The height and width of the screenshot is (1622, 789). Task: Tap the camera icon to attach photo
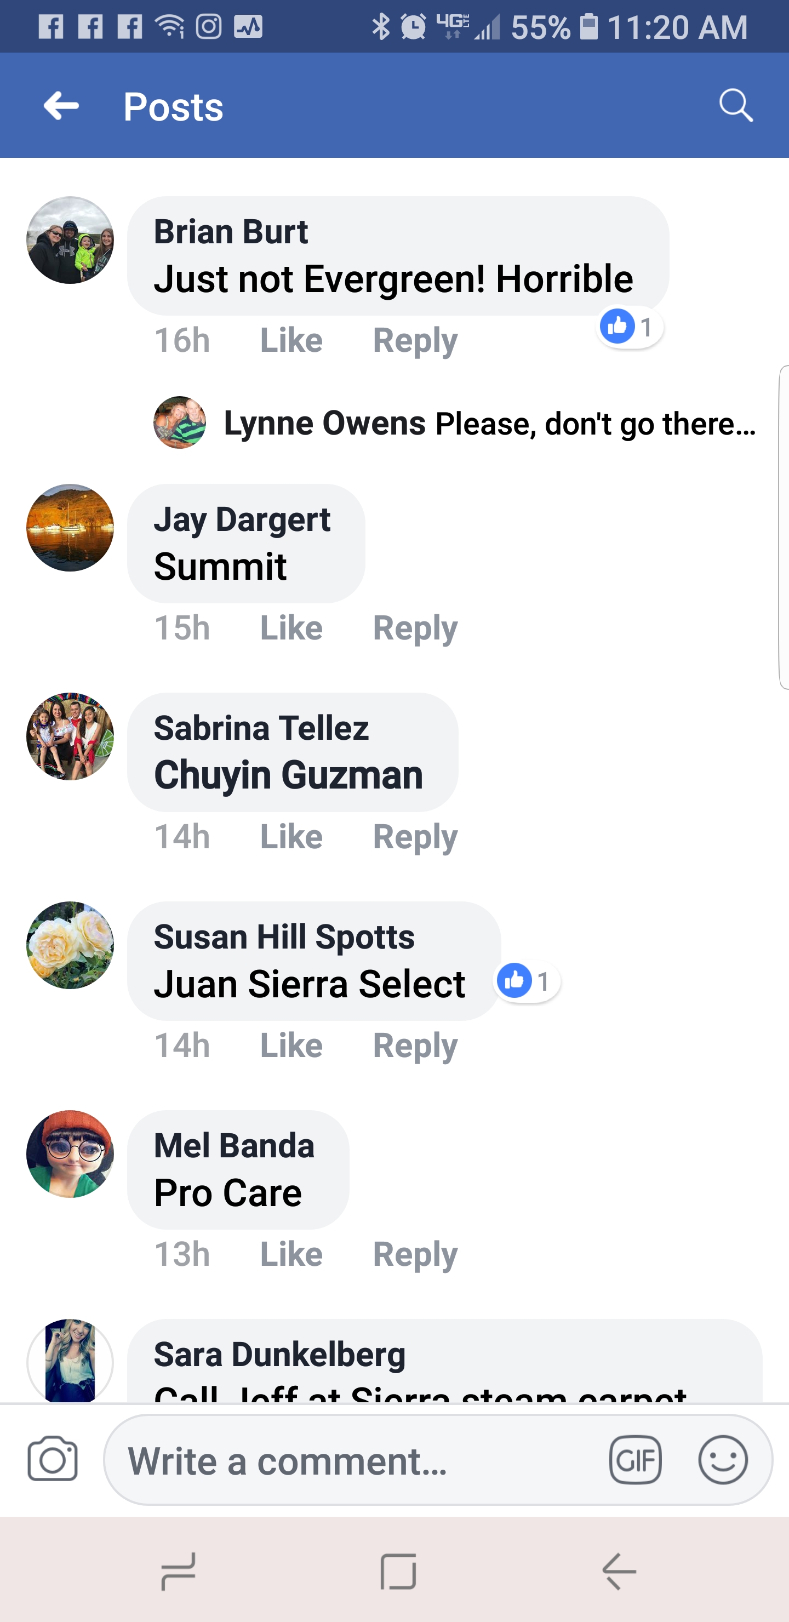click(53, 1459)
